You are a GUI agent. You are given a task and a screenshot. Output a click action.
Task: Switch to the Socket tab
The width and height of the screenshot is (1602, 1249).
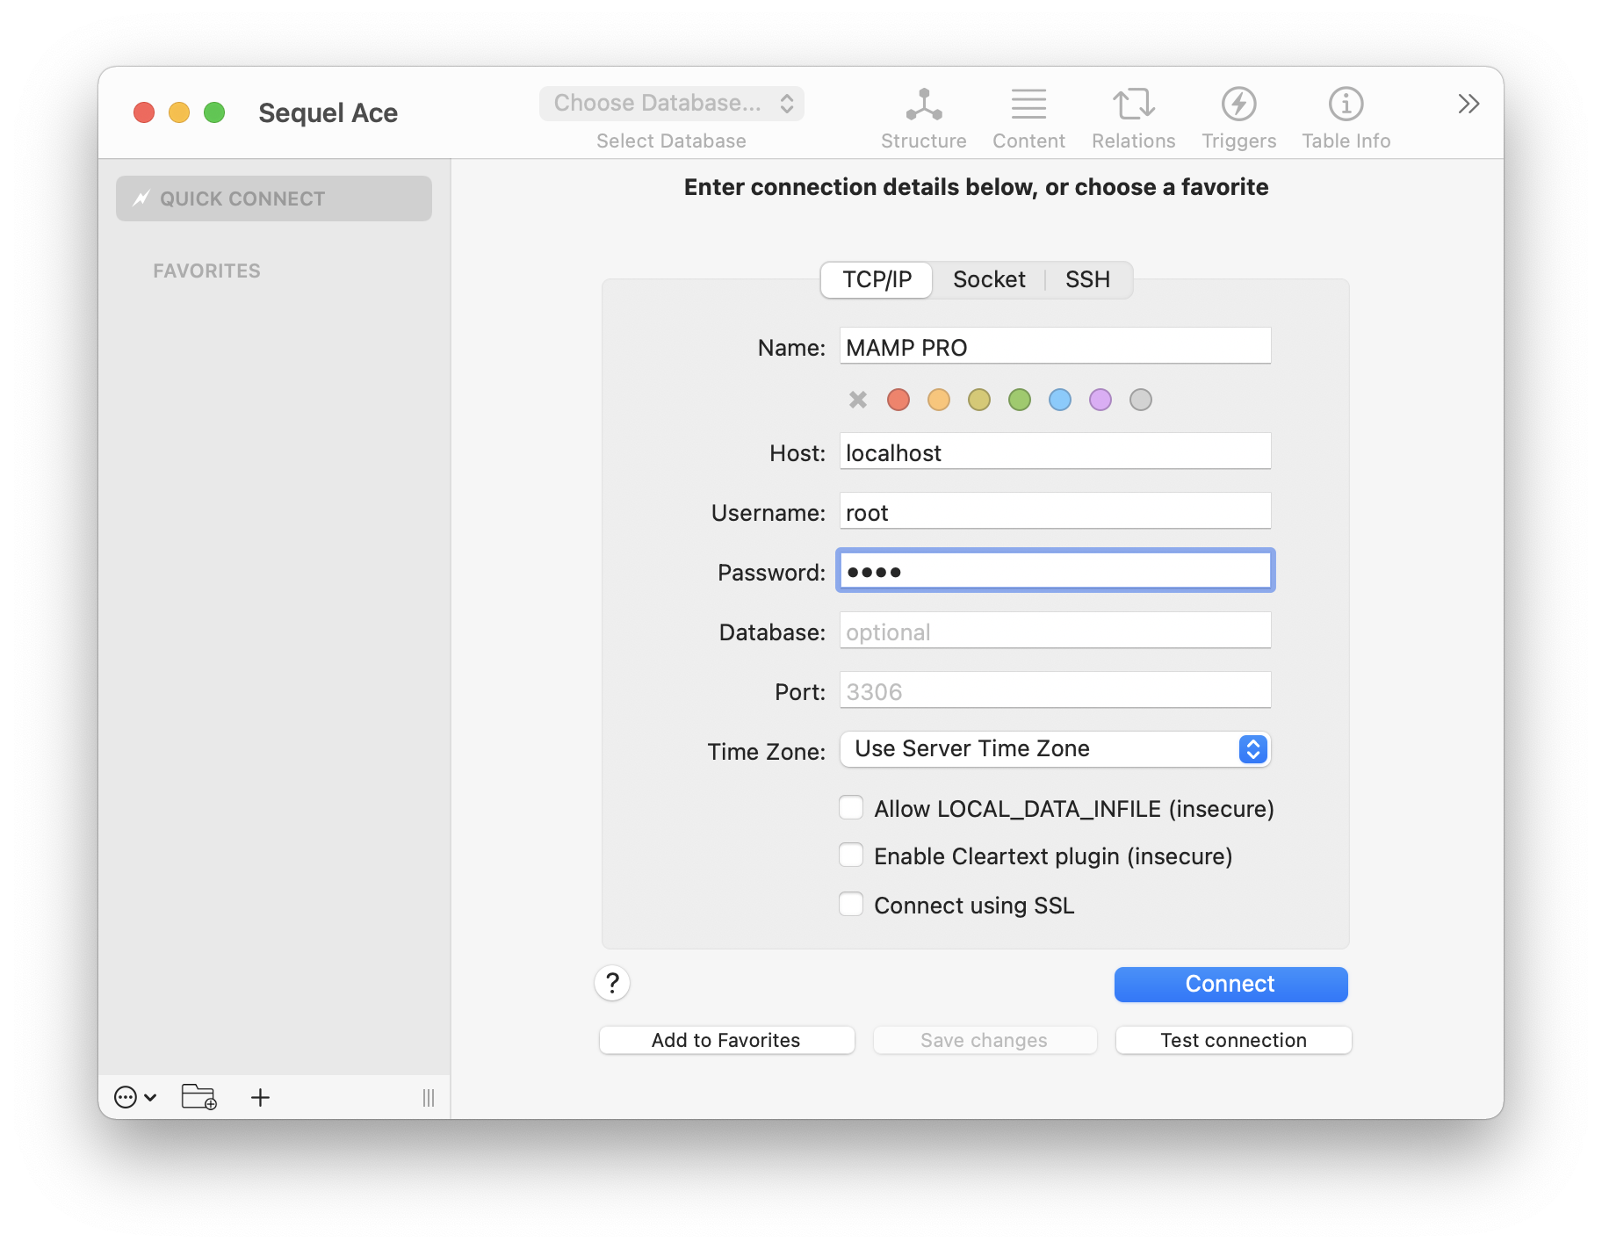point(989,280)
